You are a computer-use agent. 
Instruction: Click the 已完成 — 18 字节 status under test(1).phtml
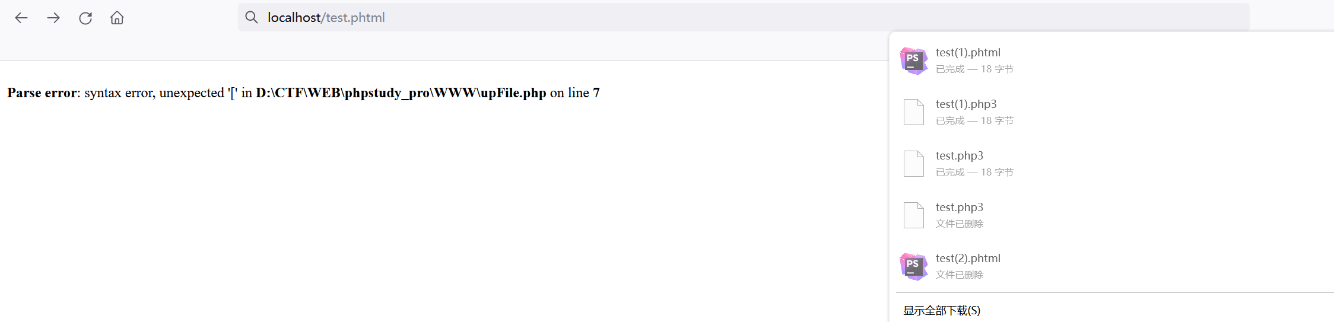coord(974,69)
